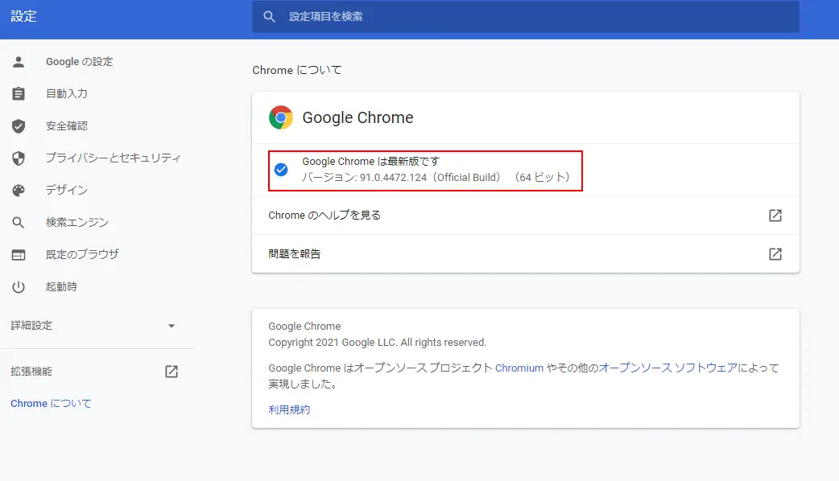
Task: Click the clipboard icon beside 自動入力
Action: [19, 93]
